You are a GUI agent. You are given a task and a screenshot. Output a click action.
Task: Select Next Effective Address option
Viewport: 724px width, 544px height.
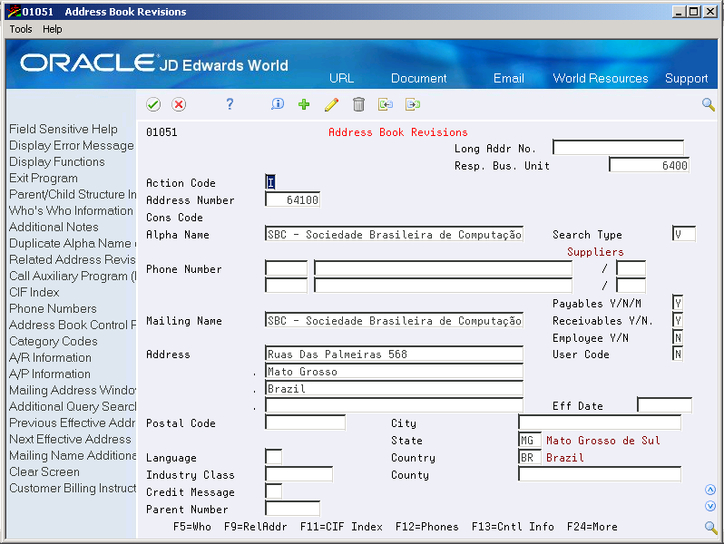[70, 439]
